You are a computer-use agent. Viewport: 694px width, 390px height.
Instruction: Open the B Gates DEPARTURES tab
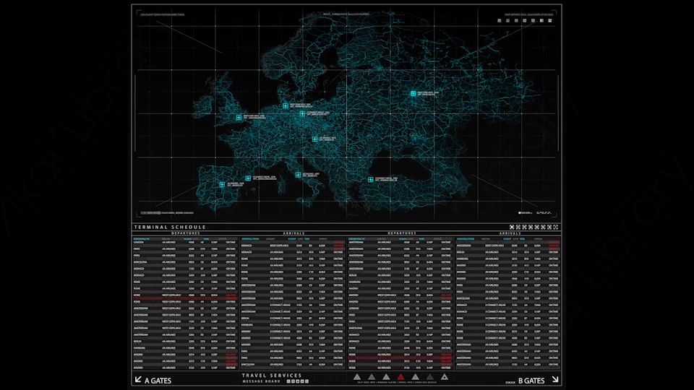point(402,233)
